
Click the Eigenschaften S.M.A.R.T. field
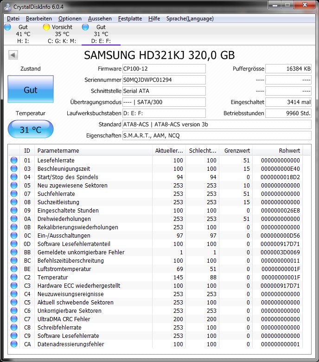(x=217, y=136)
